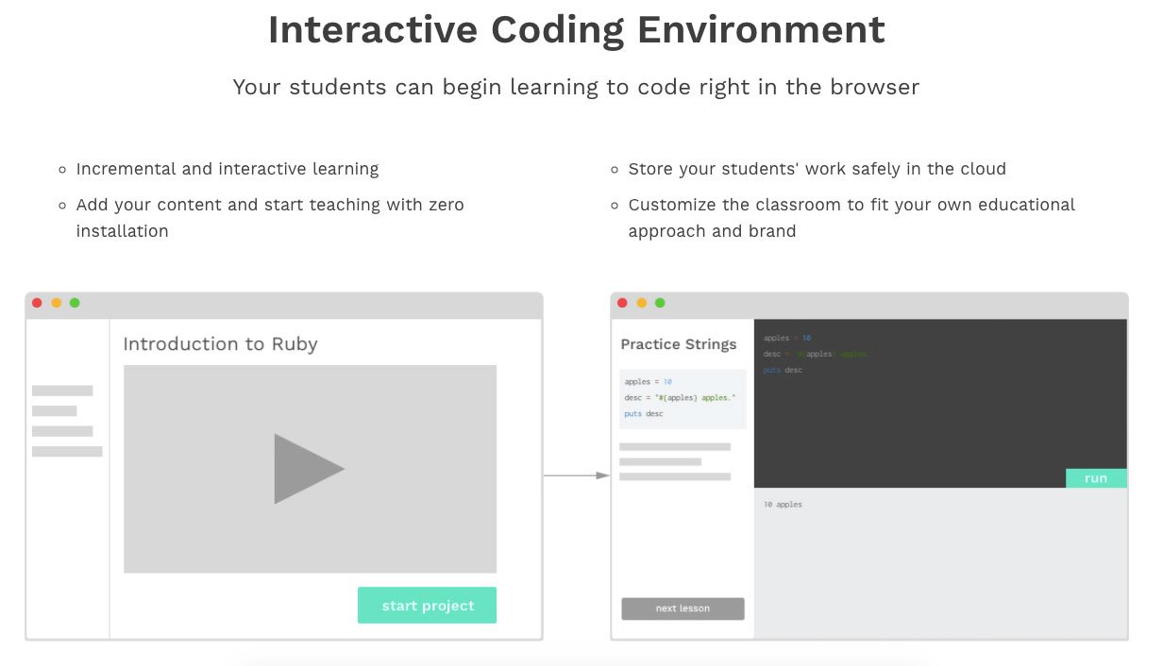Click the topmost gray bar in the left sidebar
The image size is (1163, 666).
(62, 391)
